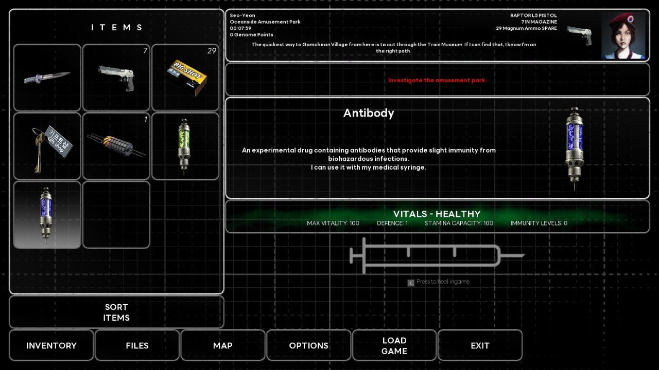Open the Options menu
Image resolution: width=659 pixels, height=370 pixels.
(x=309, y=346)
